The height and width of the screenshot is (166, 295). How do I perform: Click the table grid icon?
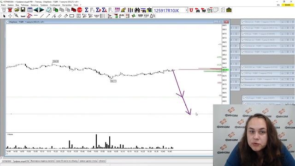(x=30, y=10)
